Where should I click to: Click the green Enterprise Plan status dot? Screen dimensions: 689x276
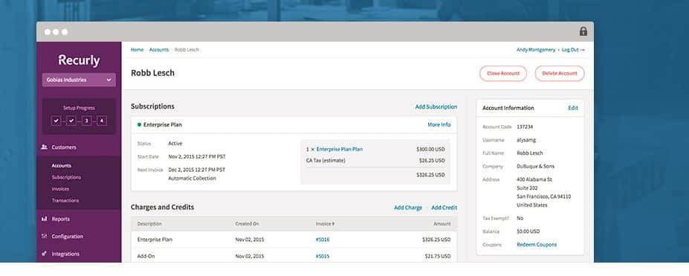click(139, 125)
